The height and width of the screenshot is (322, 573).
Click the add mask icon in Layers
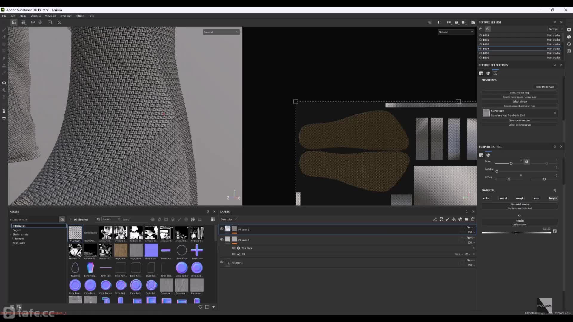point(441,219)
